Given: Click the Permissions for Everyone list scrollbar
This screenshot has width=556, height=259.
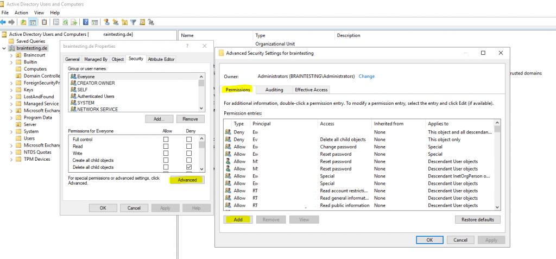Looking at the screenshot, I should coord(201,154).
